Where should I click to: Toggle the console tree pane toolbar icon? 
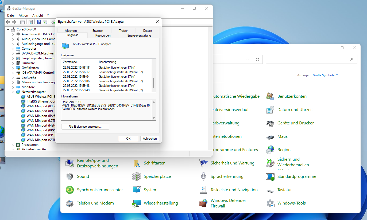pyautogui.click(x=22, y=22)
